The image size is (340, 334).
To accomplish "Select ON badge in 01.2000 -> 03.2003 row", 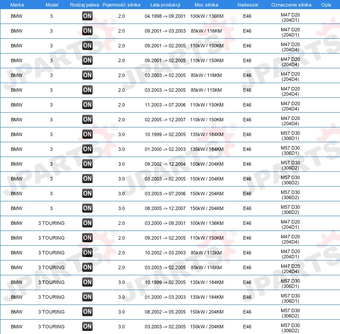I will (87, 297).
